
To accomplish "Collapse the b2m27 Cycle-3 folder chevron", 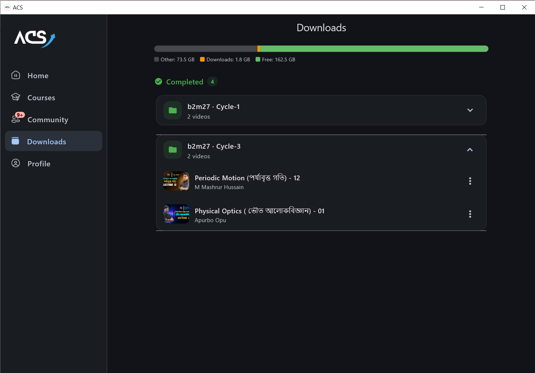I will click(470, 150).
